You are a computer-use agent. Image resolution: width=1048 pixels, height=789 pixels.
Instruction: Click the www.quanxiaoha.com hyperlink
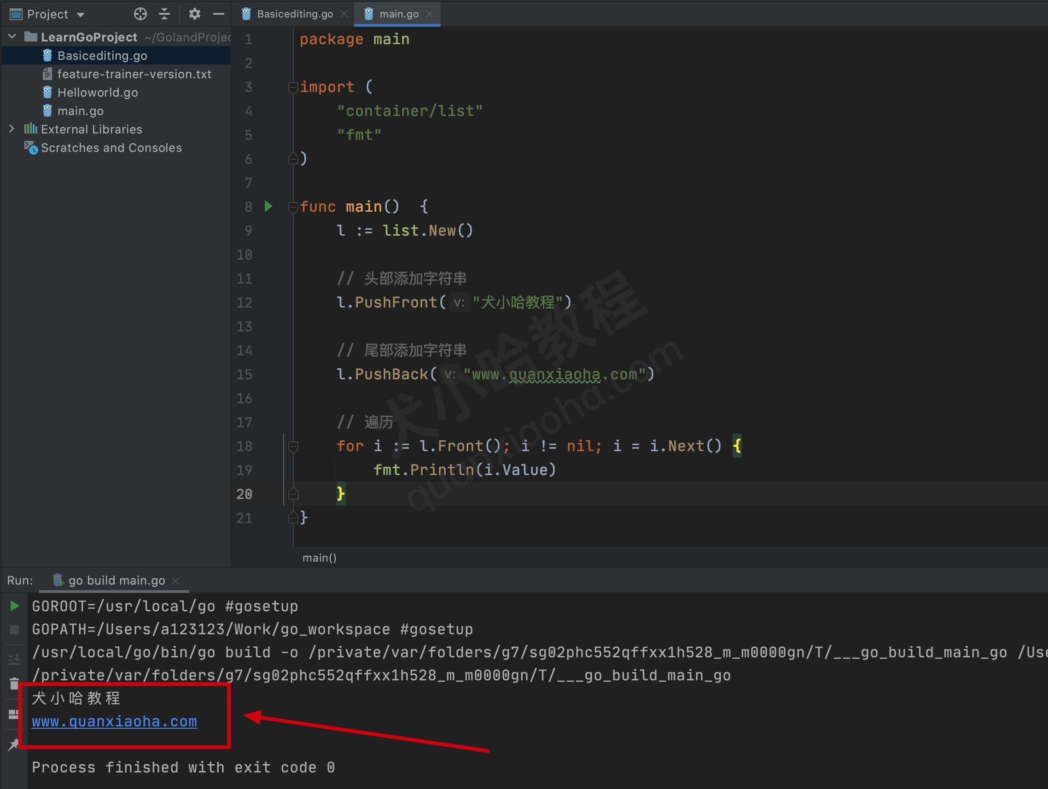click(114, 721)
